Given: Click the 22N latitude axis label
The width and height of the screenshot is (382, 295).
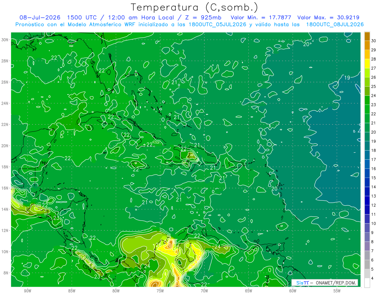Looking at the screenshot, I should click(x=5, y=124).
